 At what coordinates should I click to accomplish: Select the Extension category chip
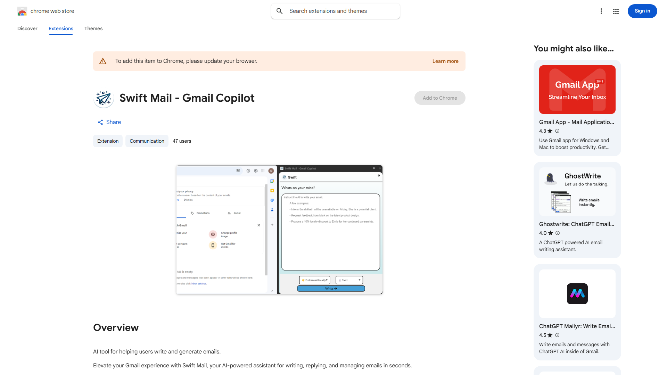coord(108,141)
